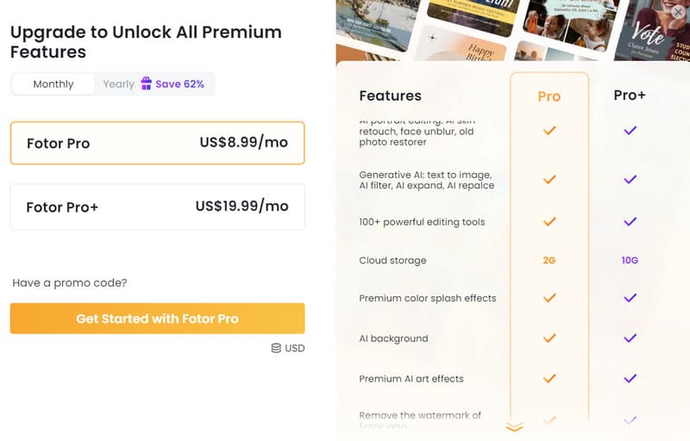The width and height of the screenshot is (690, 441).
Task: Expand more features with the down chevrons
Action: (x=515, y=426)
